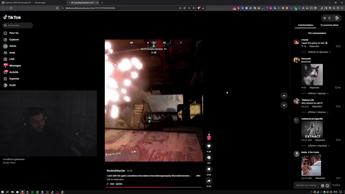The height and width of the screenshot is (194, 345).
Task: Click Voir la traduction
Action: pos(115,179)
